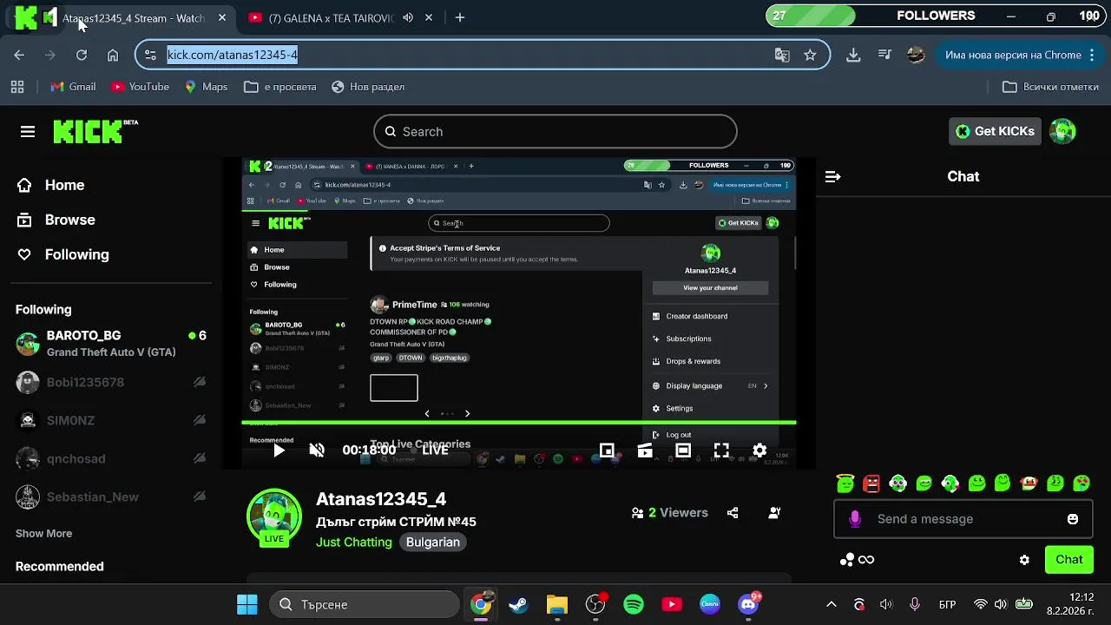The height and width of the screenshot is (625, 1111).
Task: Reload the Kick page
Action: (82, 55)
